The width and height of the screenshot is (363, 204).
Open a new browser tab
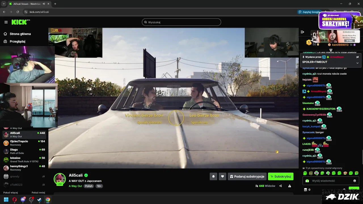pos(55,4)
